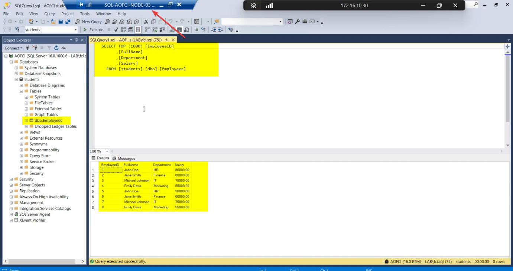Image resolution: width=513 pixels, height=271 pixels.
Task: Click the New Query button
Action: point(89,22)
